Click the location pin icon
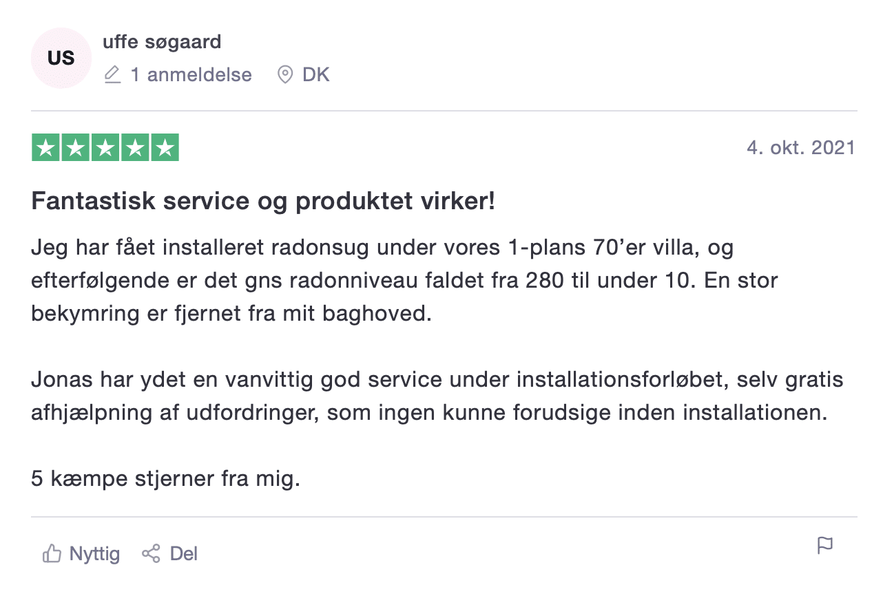 284,74
